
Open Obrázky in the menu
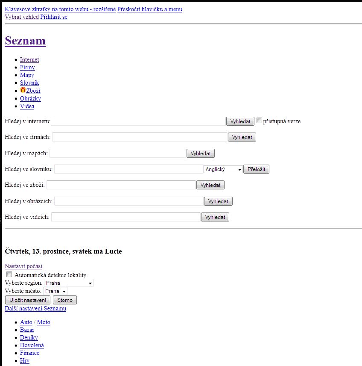[31, 98]
